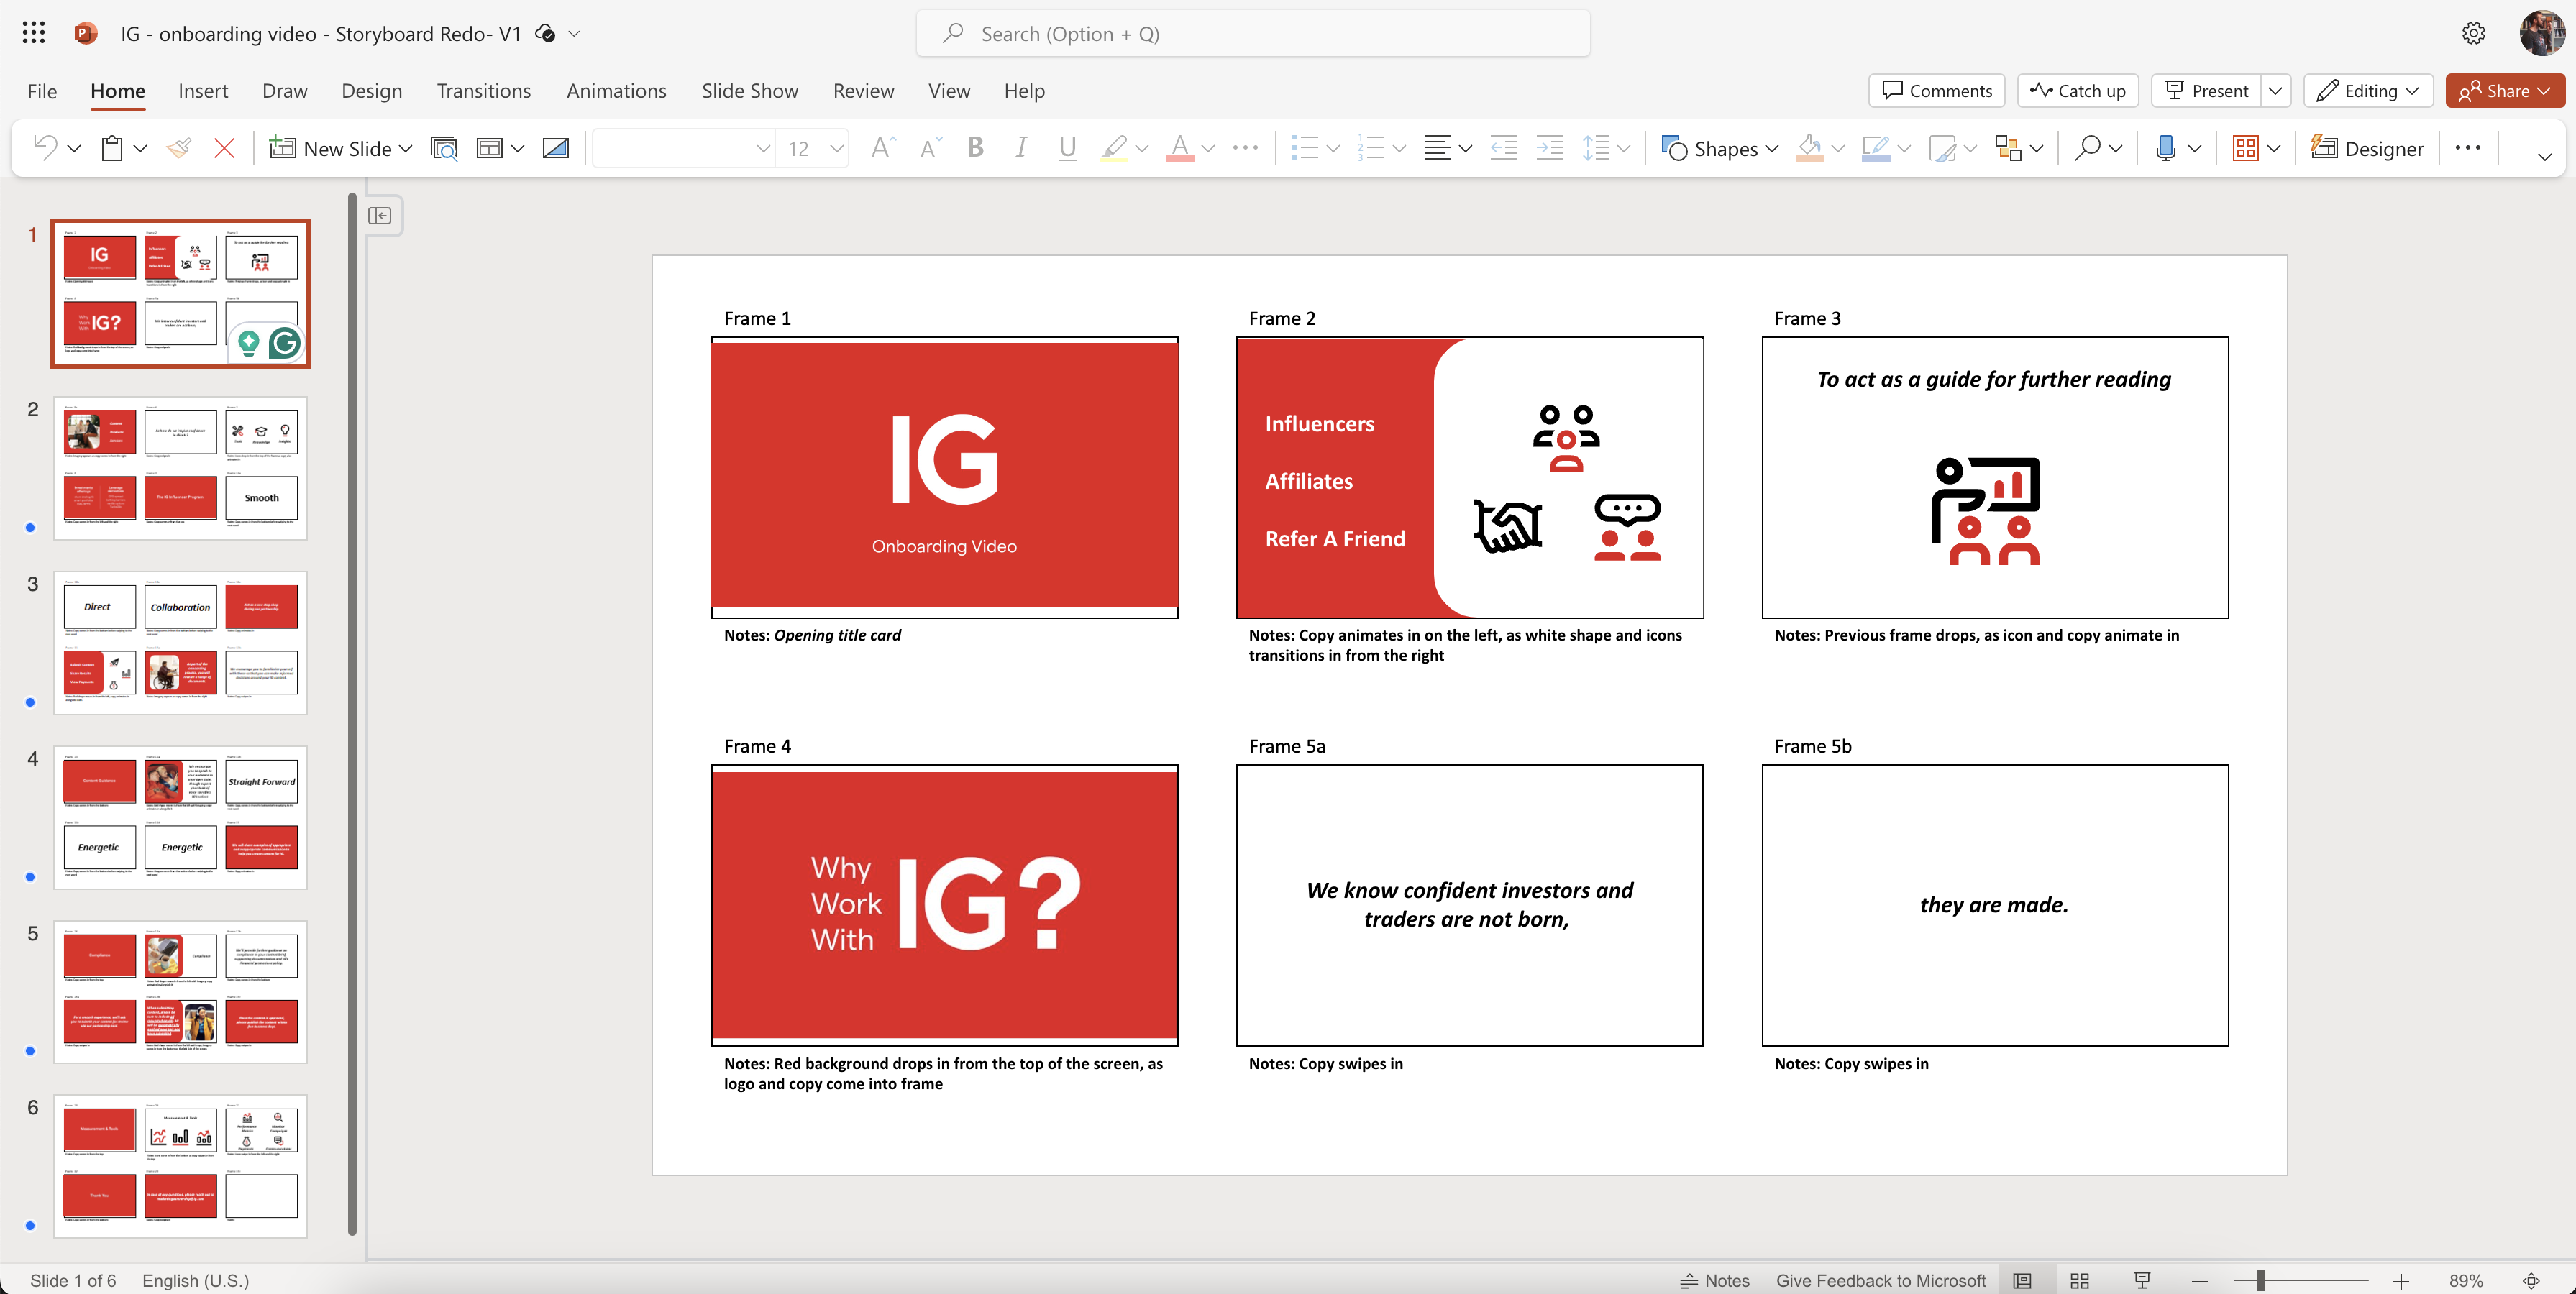Toggle the Notes pane in status bar
This screenshot has height=1294, width=2576.
pyautogui.click(x=1715, y=1280)
